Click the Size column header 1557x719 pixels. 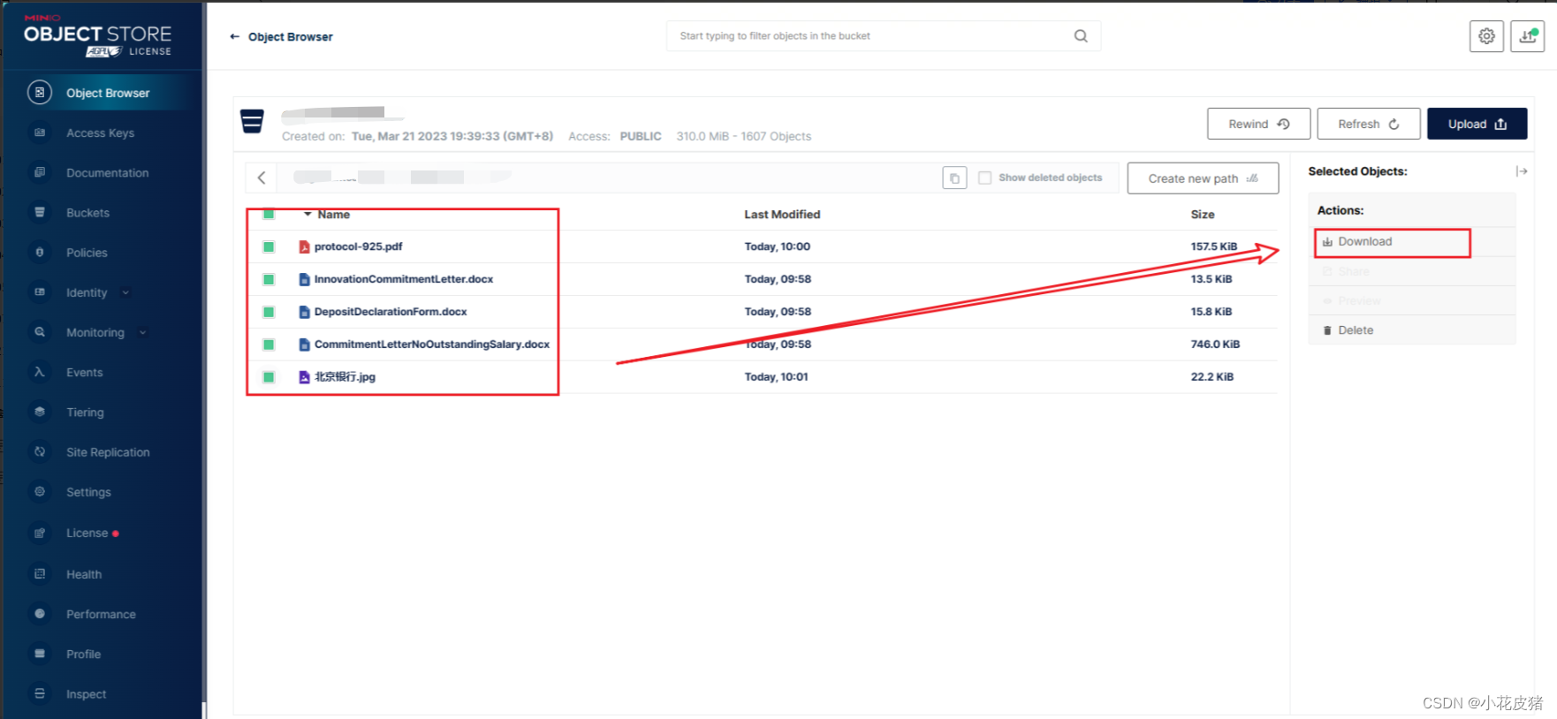click(x=1203, y=215)
